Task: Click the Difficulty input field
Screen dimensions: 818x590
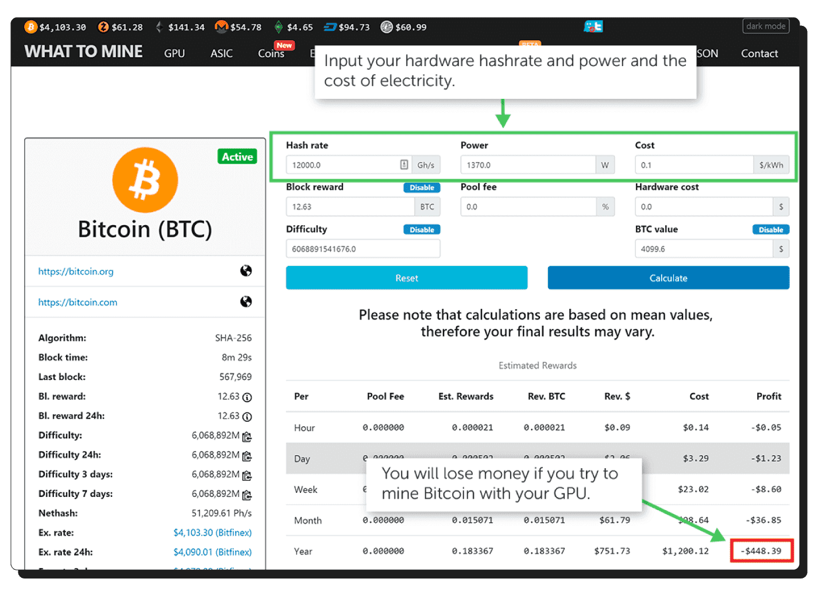Action: (363, 249)
